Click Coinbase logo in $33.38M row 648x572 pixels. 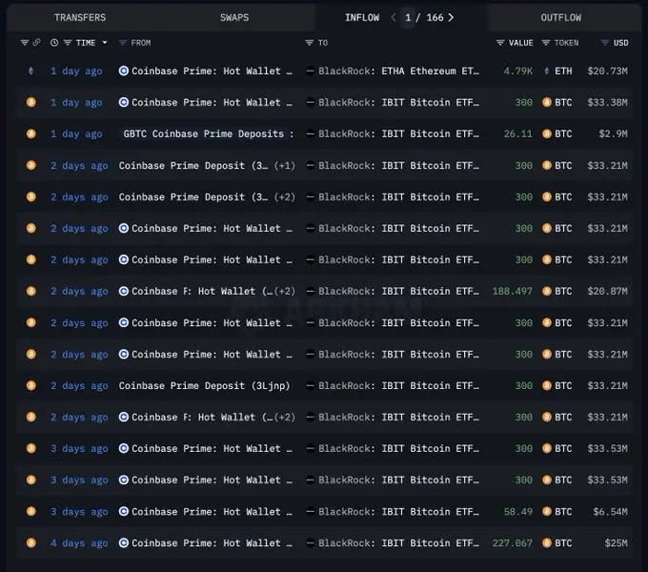click(x=124, y=102)
